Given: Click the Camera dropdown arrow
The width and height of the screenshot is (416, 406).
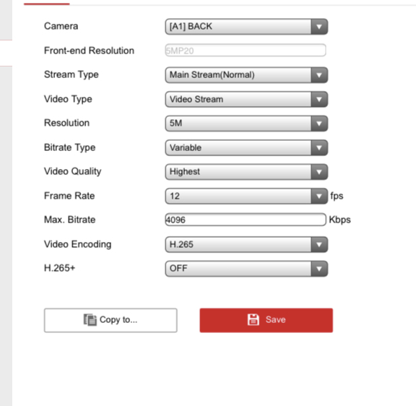Looking at the screenshot, I should click(x=319, y=27).
